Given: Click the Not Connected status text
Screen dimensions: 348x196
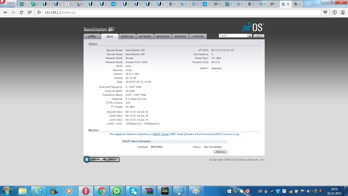Looking at the screenshot, I should pos(213,147).
